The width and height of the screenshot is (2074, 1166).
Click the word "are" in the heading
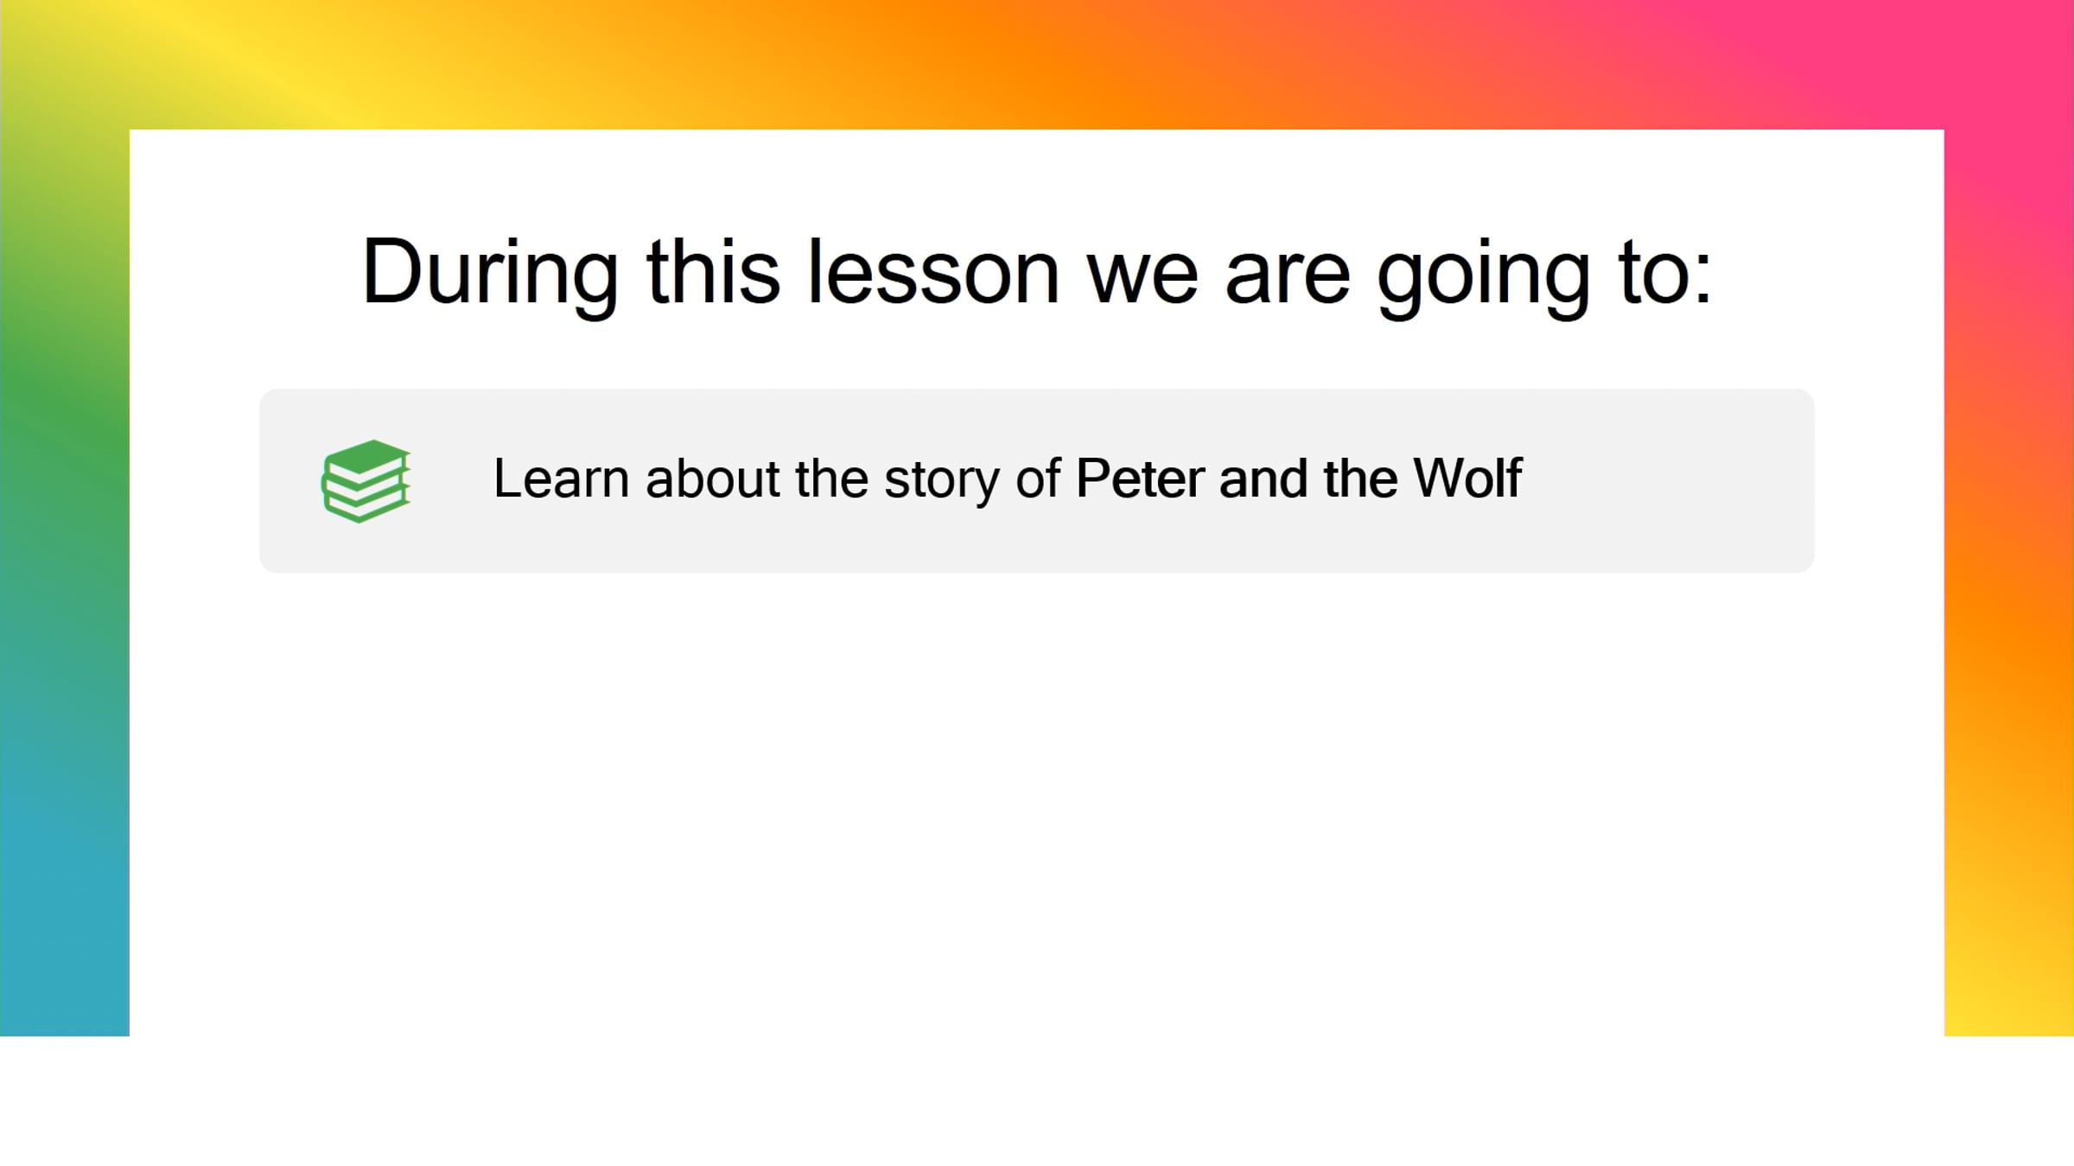[1287, 272]
